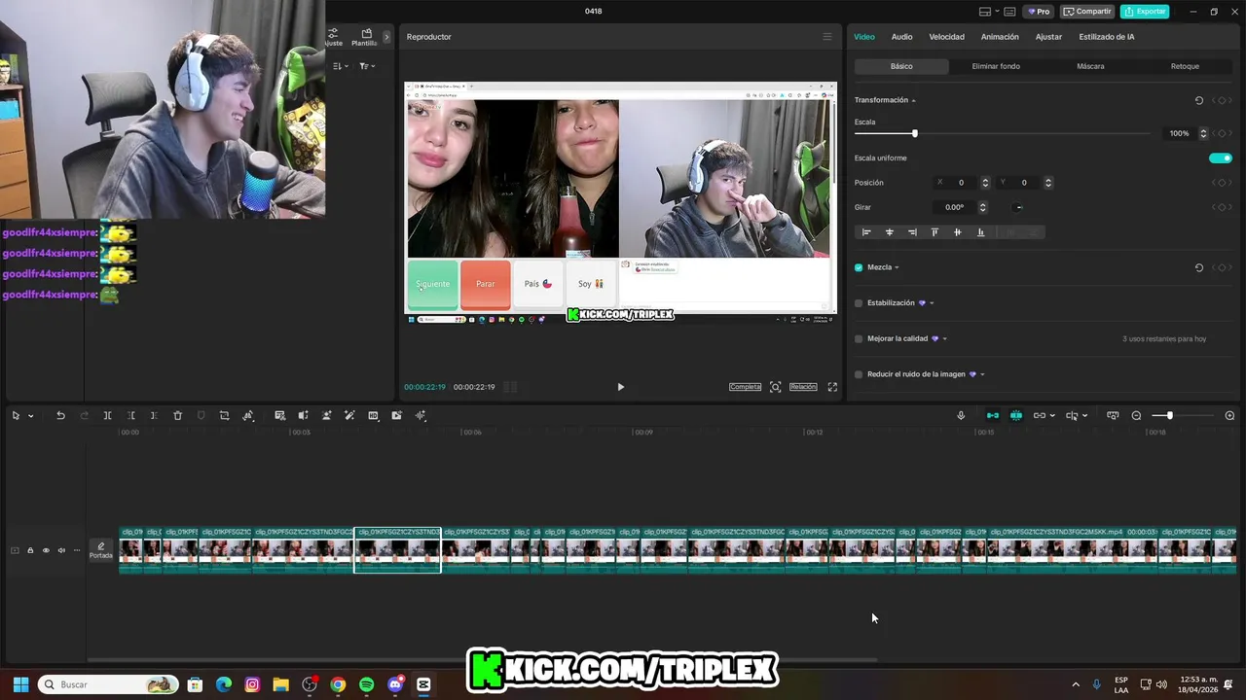The width and height of the screenshot is (1246, 700).
Task: Expand the media panel with right arrow
Action: point(386,37)
